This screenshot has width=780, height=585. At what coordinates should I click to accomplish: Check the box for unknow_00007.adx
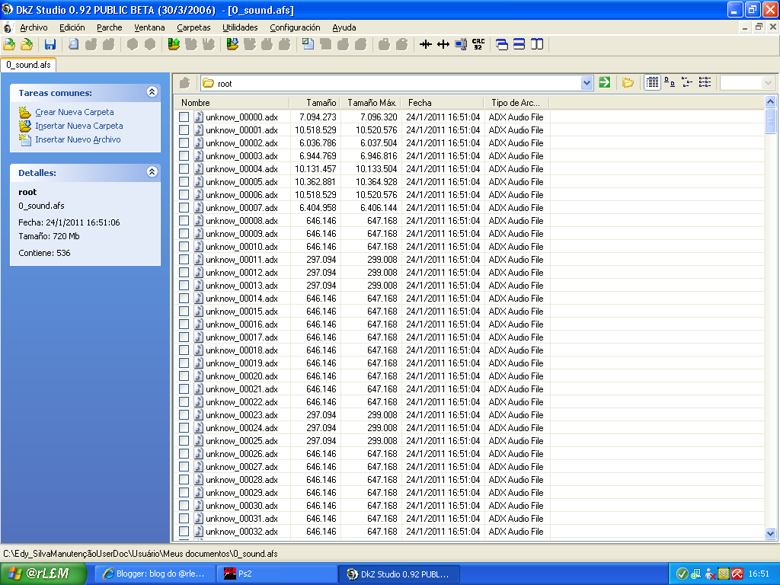tap(184, 207)
